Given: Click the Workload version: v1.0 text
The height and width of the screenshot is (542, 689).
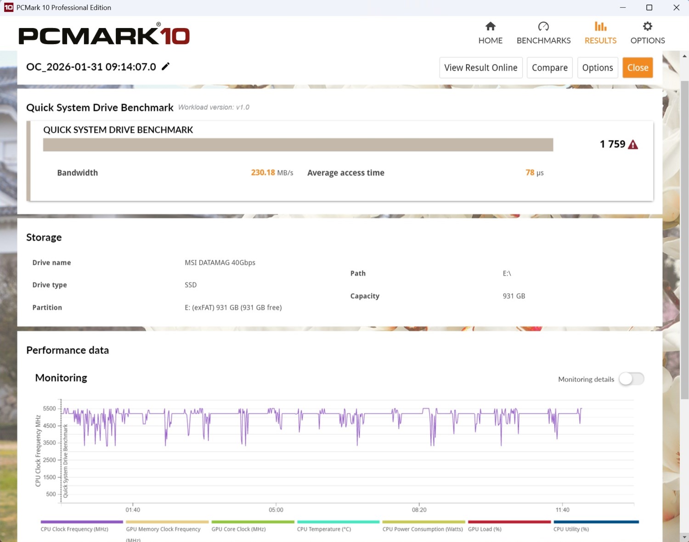Looking at the screenshot, I should pyautogui.click(x=214, y=107).
